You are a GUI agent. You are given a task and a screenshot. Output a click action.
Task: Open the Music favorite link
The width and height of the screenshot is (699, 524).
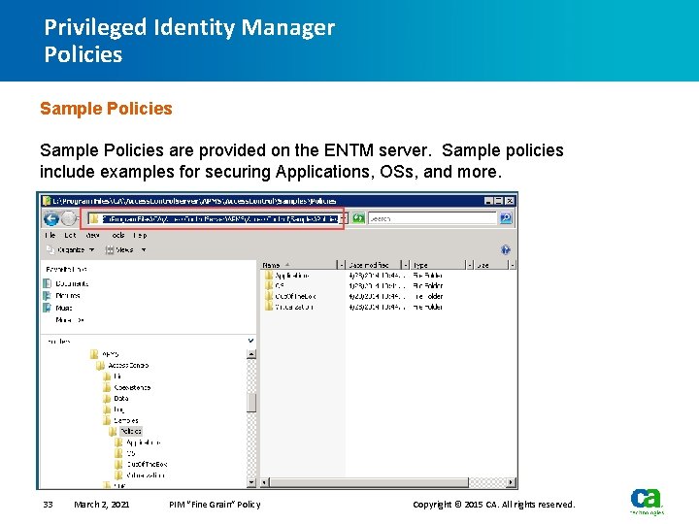pyautogui.click(x=63, y=308)
